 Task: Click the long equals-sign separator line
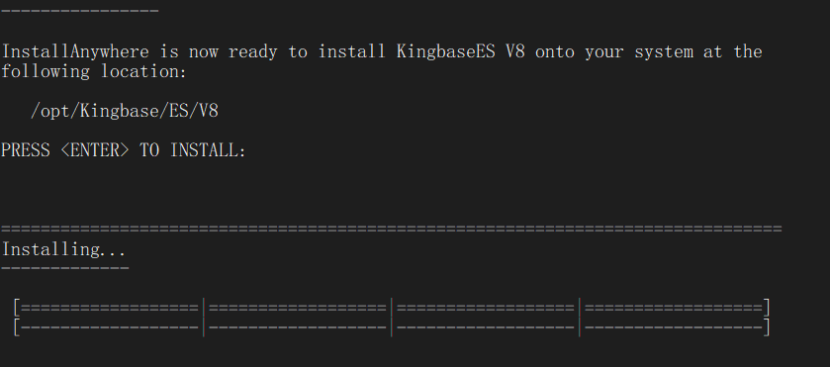392,229
